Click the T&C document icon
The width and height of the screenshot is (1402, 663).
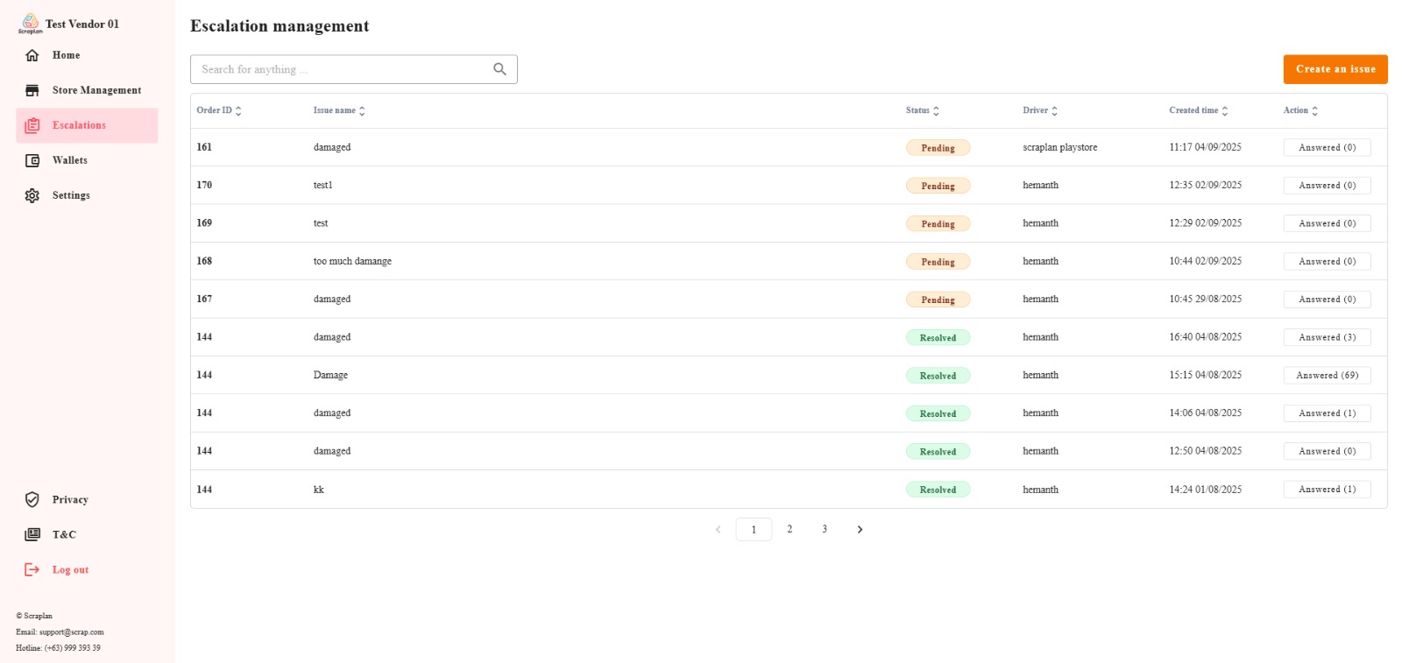[32, 534]
